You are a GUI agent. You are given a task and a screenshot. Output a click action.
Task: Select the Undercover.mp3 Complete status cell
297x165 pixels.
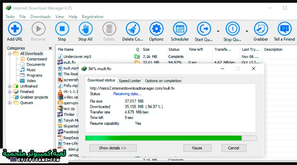coord(176,56)
